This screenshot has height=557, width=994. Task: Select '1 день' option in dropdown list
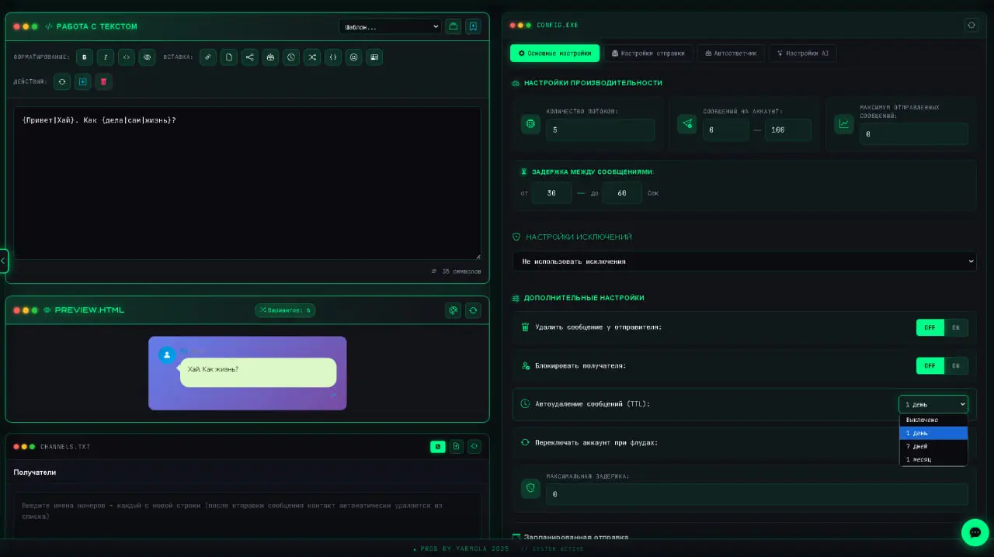[x=933, y=433]
